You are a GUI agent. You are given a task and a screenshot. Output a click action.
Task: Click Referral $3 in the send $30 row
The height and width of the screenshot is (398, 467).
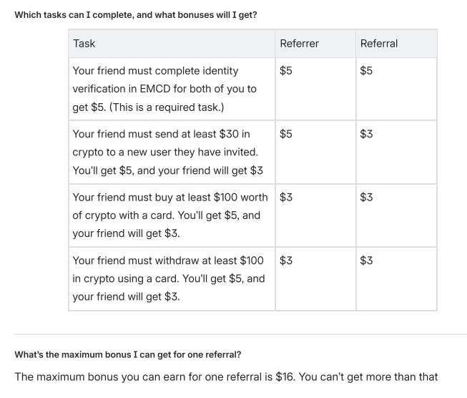click(x=366, y=134)
